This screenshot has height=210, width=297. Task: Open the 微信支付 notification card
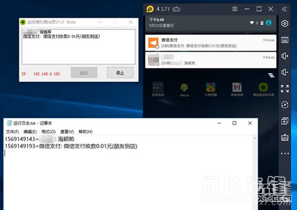click(x=211, y=43)
